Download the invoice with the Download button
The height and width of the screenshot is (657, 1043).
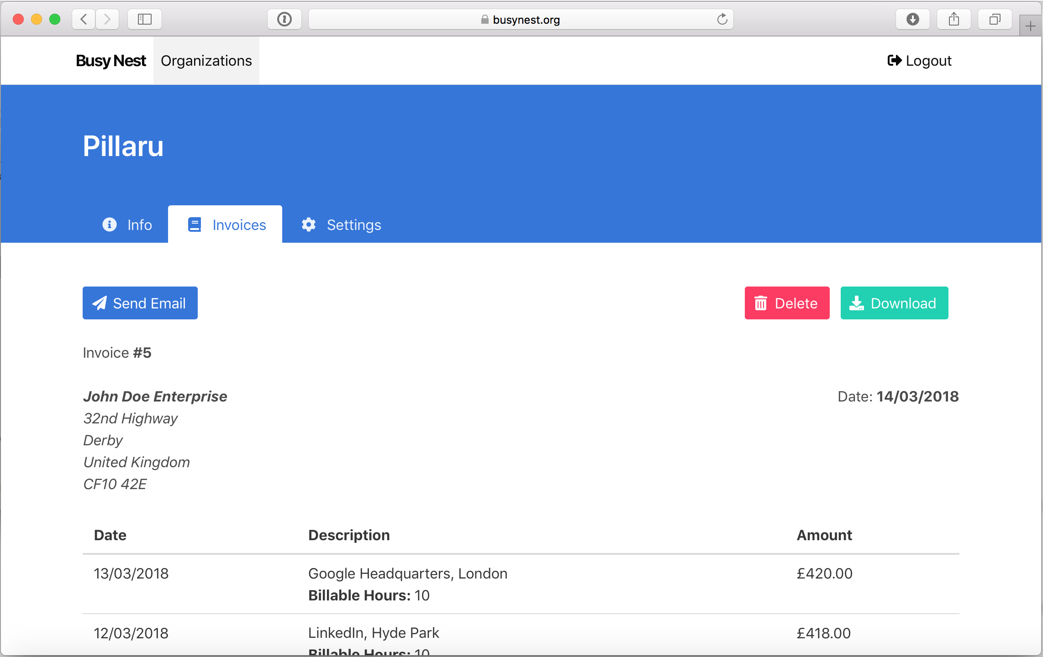click(x=895, y=303)
